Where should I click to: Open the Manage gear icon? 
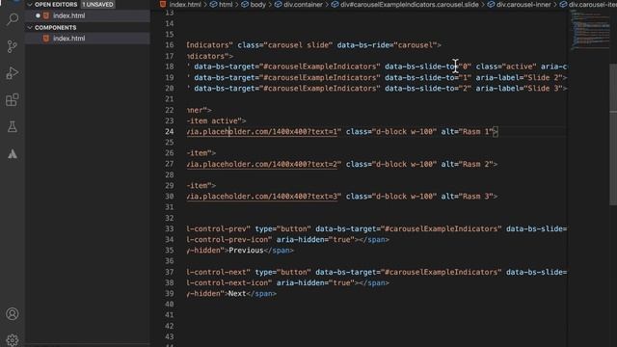point(13,340)
